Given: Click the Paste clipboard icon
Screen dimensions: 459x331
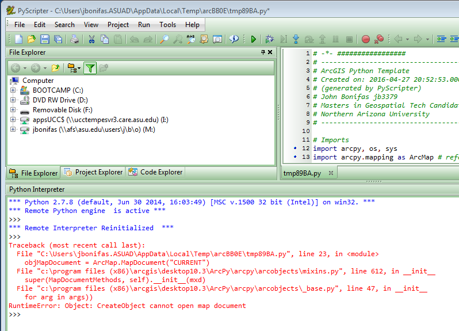Looking at the screenshot, I should [x=118, y=39].
